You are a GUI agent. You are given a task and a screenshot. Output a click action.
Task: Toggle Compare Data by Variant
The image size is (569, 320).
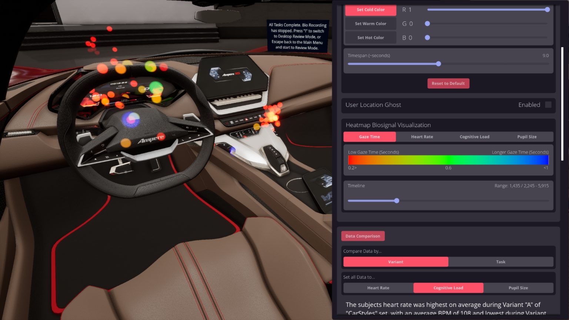click(x=396, y=262)
